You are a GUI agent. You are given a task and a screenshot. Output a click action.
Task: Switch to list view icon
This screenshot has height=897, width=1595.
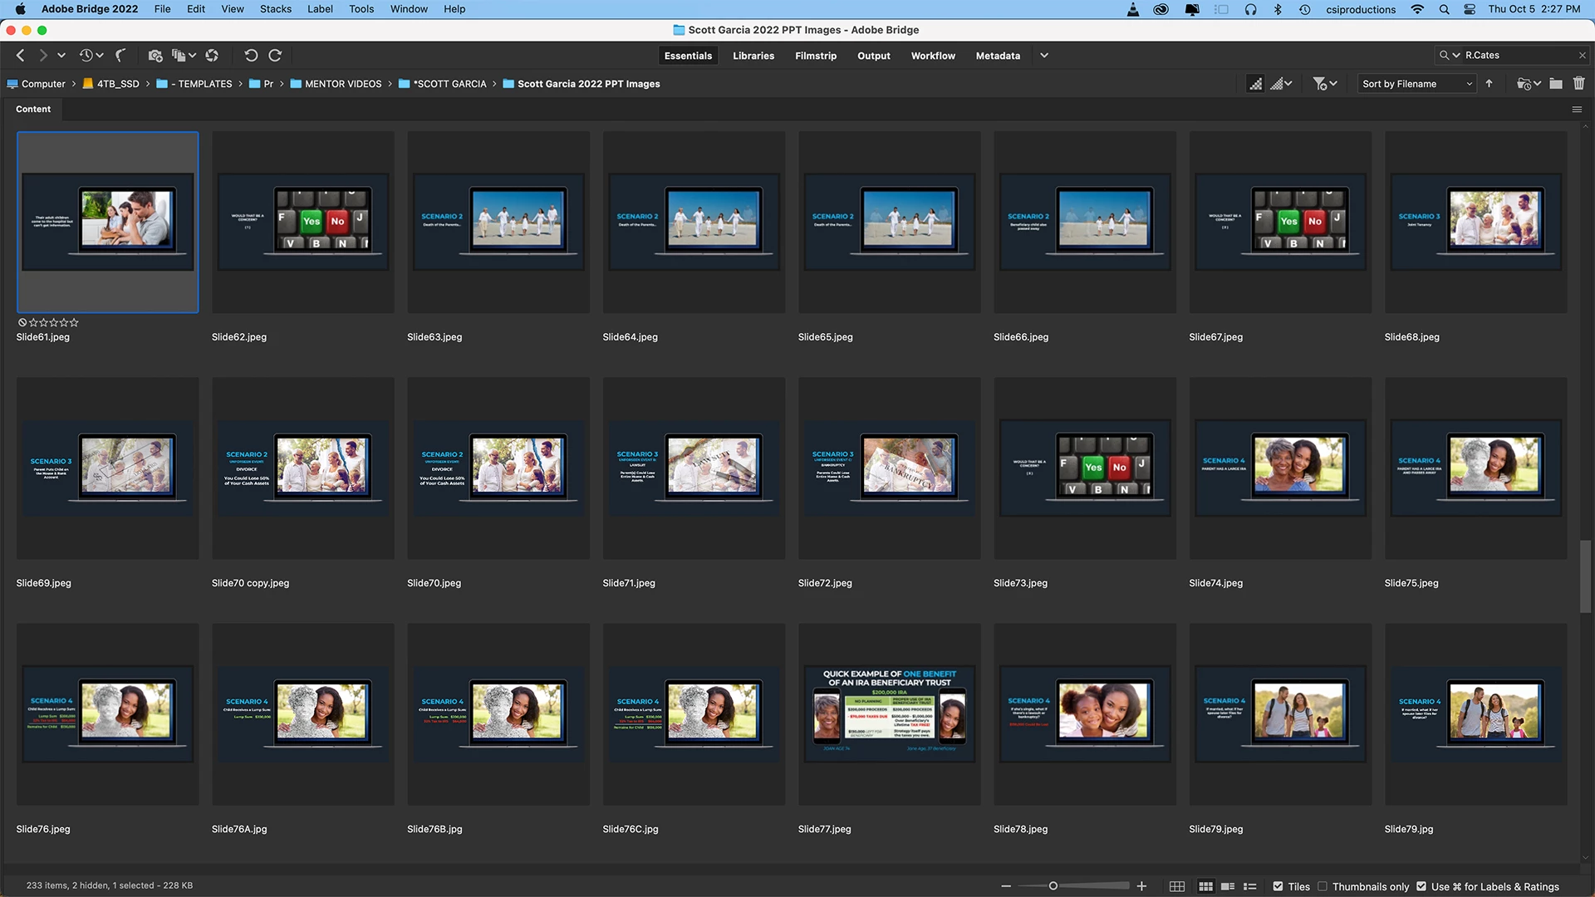(1249, 886)
